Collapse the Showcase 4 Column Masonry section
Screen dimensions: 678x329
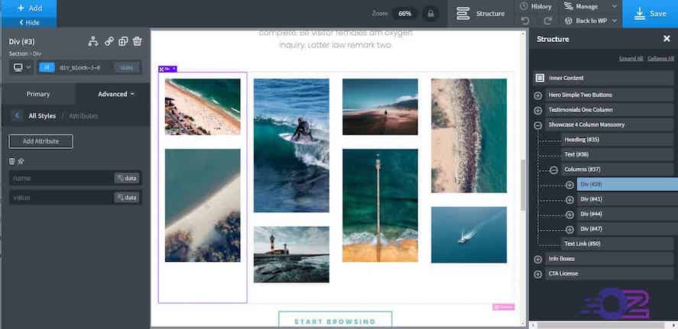tap(538, 124)
